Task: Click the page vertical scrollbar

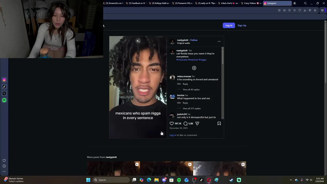Action: (x=325, y=97)
